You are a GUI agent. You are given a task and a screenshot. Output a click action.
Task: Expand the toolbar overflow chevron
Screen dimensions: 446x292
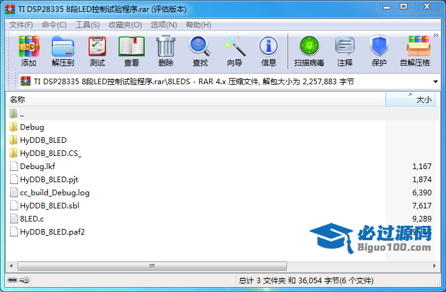coord(436,36)
